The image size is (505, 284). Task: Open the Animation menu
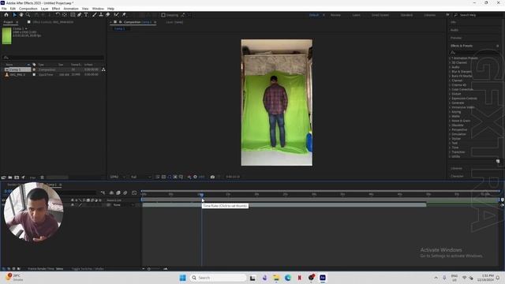(x=71, y=9)
